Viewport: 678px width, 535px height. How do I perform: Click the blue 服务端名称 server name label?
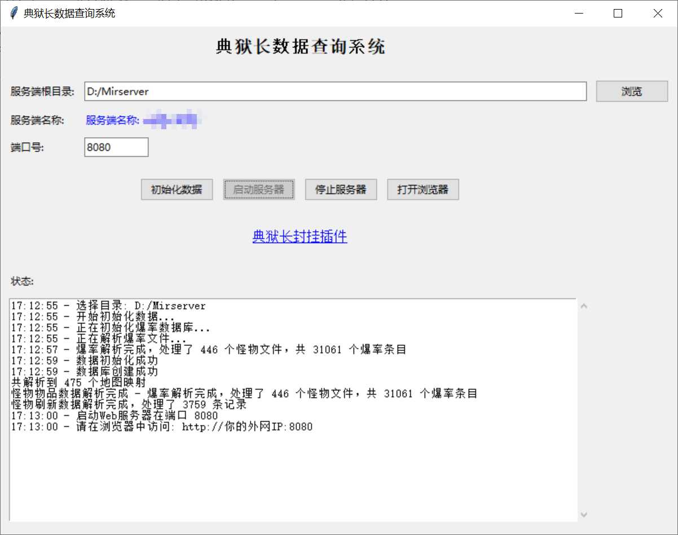pos(112,120)
